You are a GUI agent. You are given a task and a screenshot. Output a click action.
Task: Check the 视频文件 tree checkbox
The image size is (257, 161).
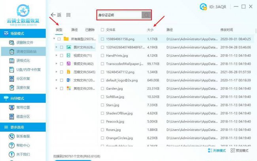pos(61,56)
